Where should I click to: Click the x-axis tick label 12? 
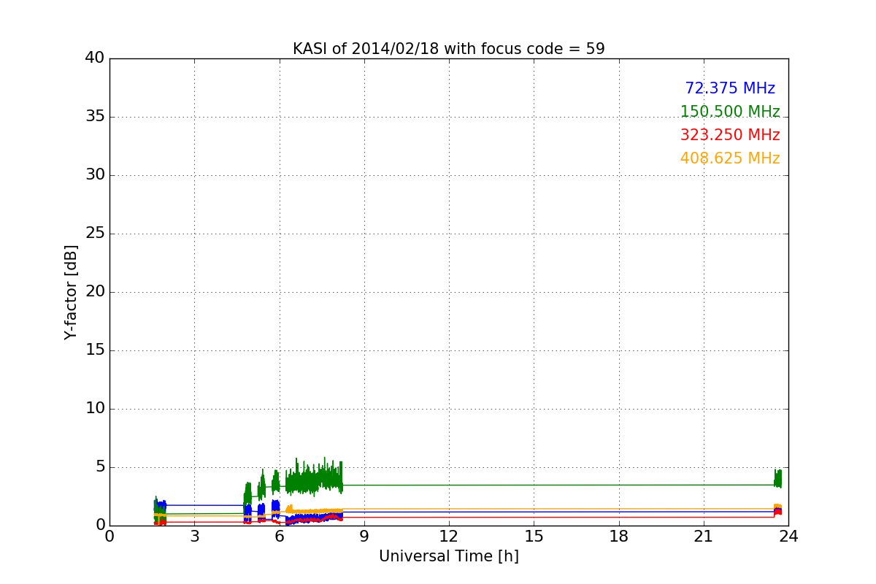click(449, 537)
